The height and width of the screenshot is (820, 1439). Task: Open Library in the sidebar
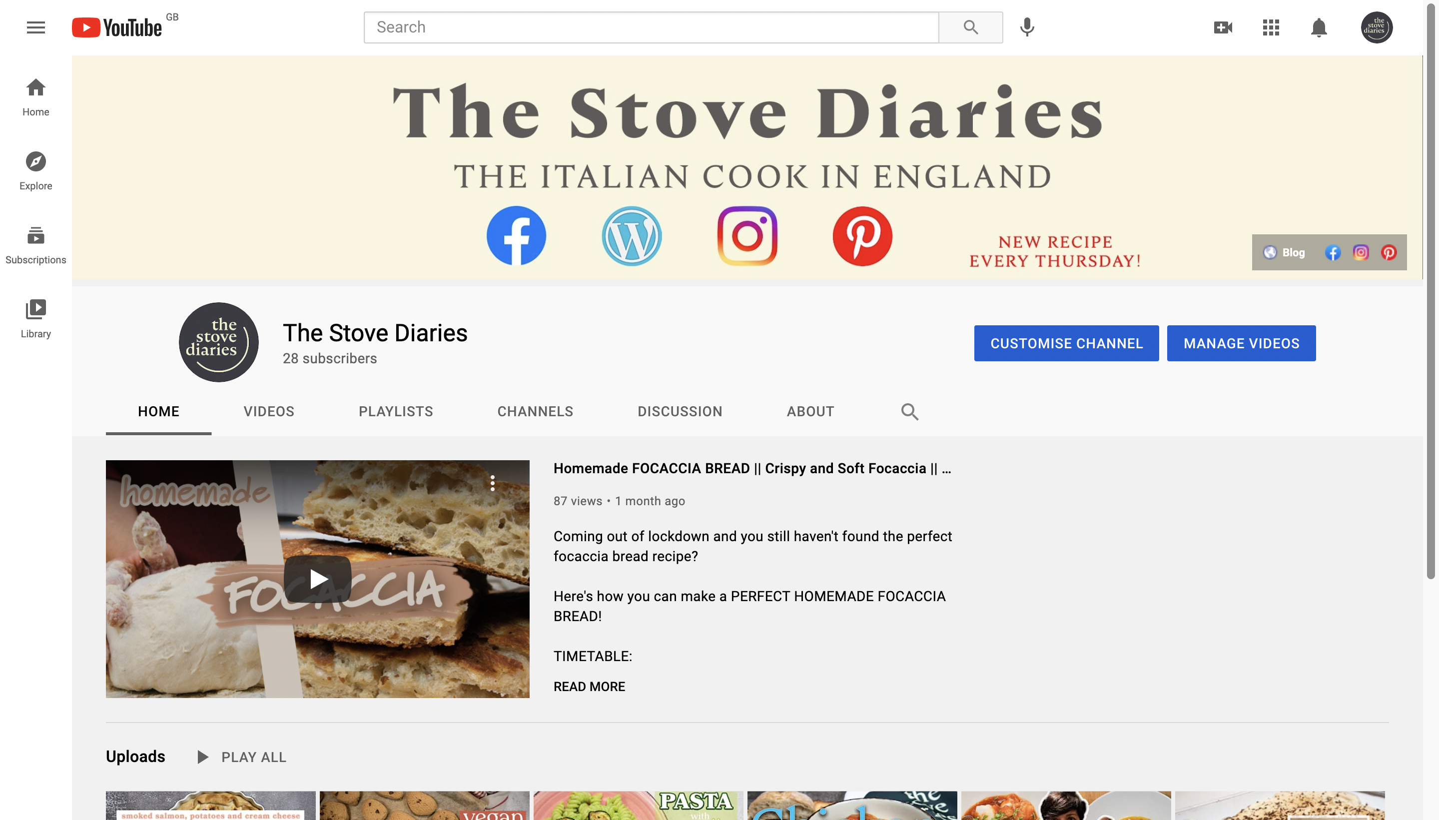coord(35,319)
